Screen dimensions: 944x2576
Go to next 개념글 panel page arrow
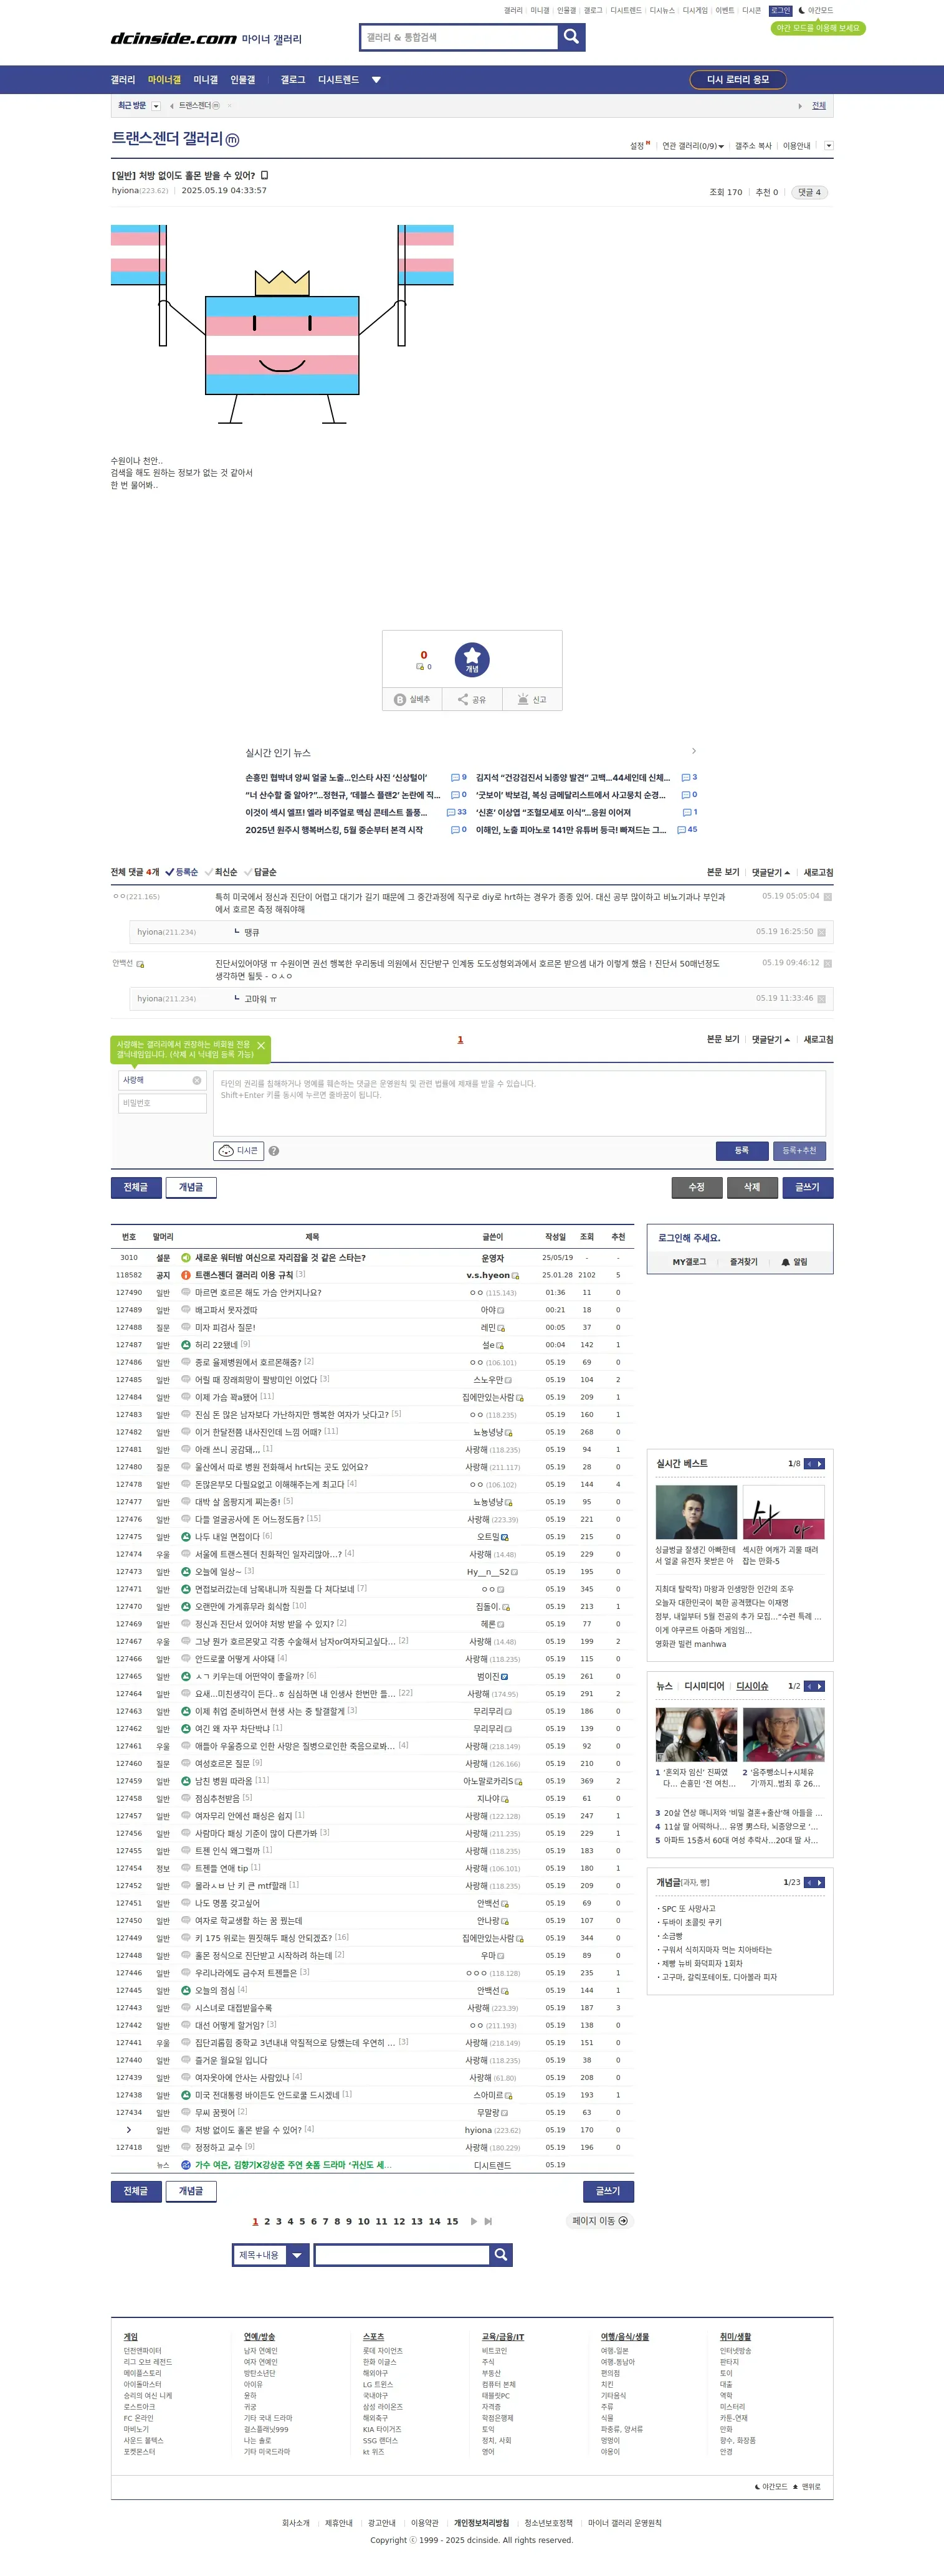point(820,1882)
